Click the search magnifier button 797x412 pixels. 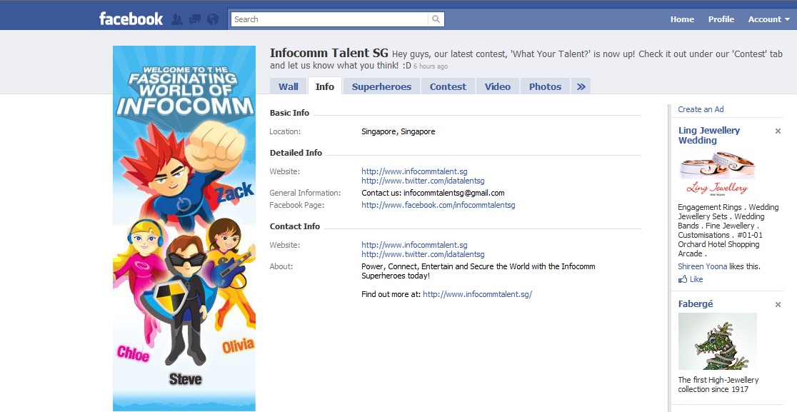point(436,19)
